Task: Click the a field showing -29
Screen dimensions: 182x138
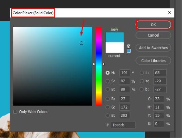Action: pyautogui.click(x=160, y=81)
